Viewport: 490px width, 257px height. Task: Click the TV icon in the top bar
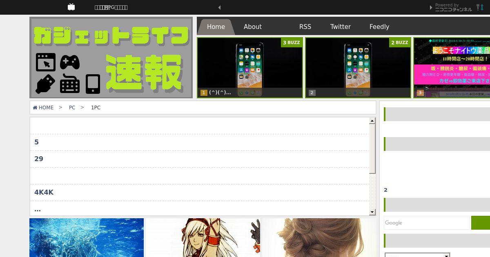(71, 7)
